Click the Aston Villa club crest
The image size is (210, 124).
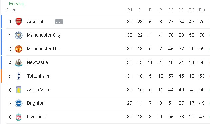(x=19, y=90)
